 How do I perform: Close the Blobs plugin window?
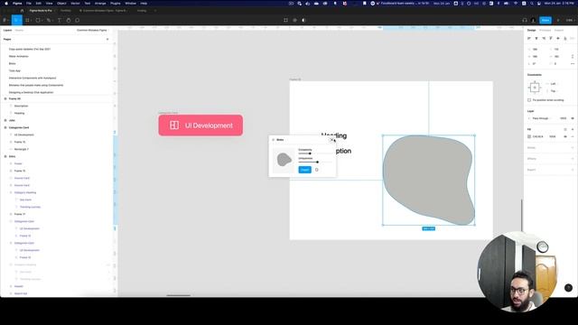tap(331, 140)
